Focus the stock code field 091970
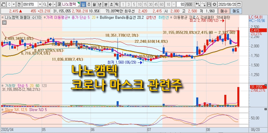The height and width of the screenshot is (133, 268). [x=30, y=4]
